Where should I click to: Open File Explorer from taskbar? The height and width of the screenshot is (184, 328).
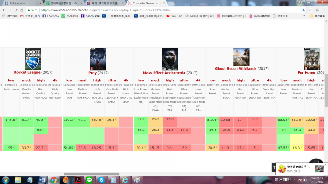[18, 180]
